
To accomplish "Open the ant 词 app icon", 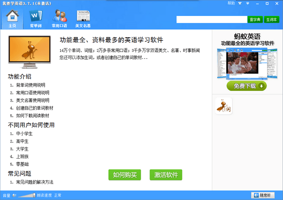I will [224, 106].
